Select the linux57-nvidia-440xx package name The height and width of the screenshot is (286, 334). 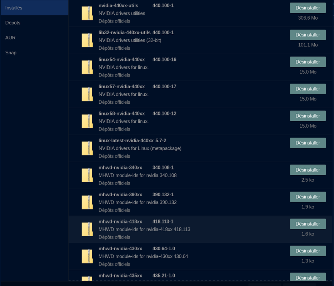click(x=121, y=87)
